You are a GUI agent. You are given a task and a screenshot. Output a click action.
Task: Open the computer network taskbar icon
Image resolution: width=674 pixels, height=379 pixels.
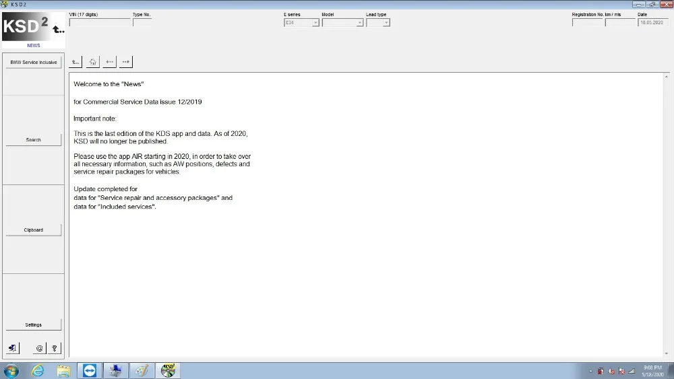(115, 370)
